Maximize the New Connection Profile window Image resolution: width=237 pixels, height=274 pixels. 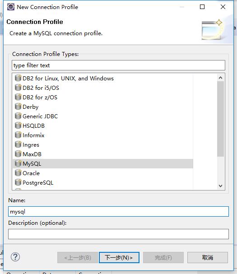[x=202, y=7]
